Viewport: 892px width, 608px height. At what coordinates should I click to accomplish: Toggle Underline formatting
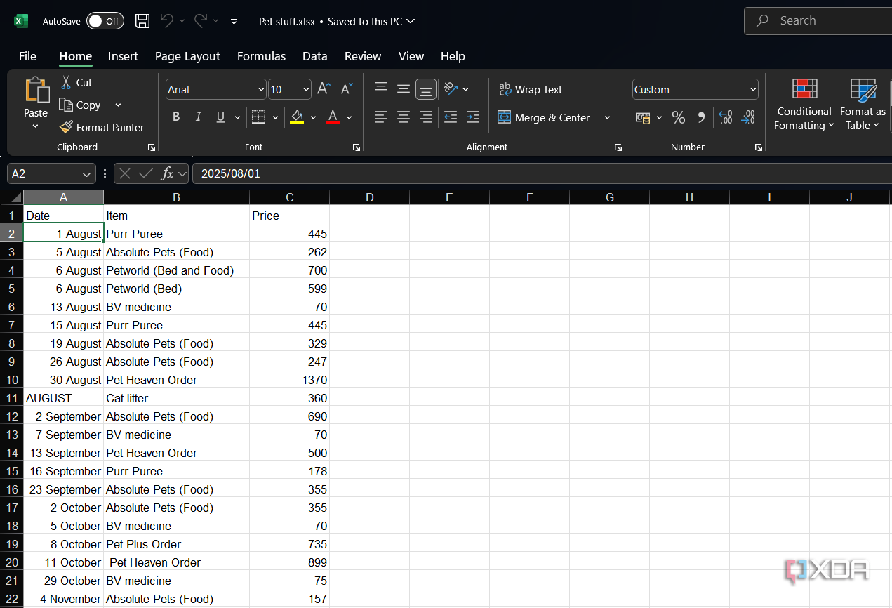220,117
